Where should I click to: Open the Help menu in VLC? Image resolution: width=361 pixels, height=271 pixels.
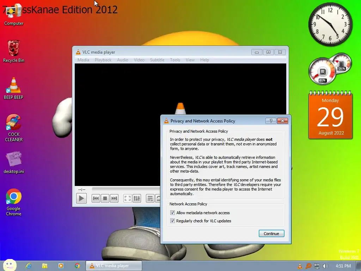[x=204, y=60]
